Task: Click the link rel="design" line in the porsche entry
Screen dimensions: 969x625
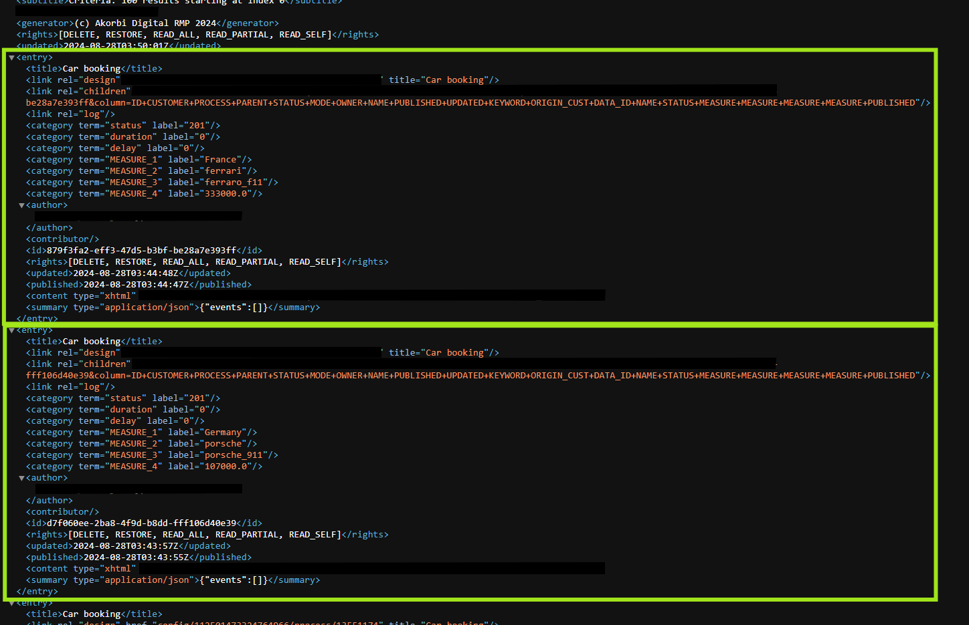Action: [x=262, y=352]
